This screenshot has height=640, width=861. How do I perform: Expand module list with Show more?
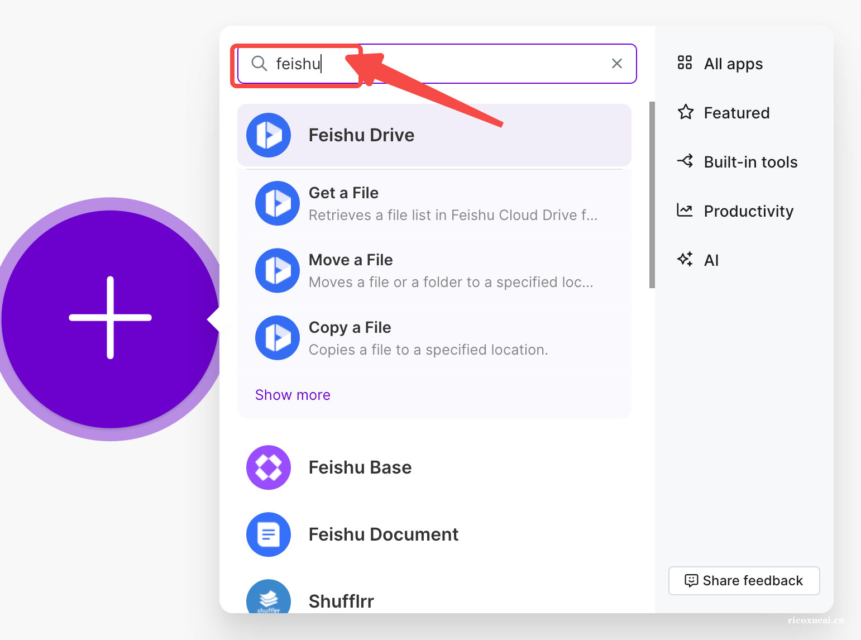[293, 395]
